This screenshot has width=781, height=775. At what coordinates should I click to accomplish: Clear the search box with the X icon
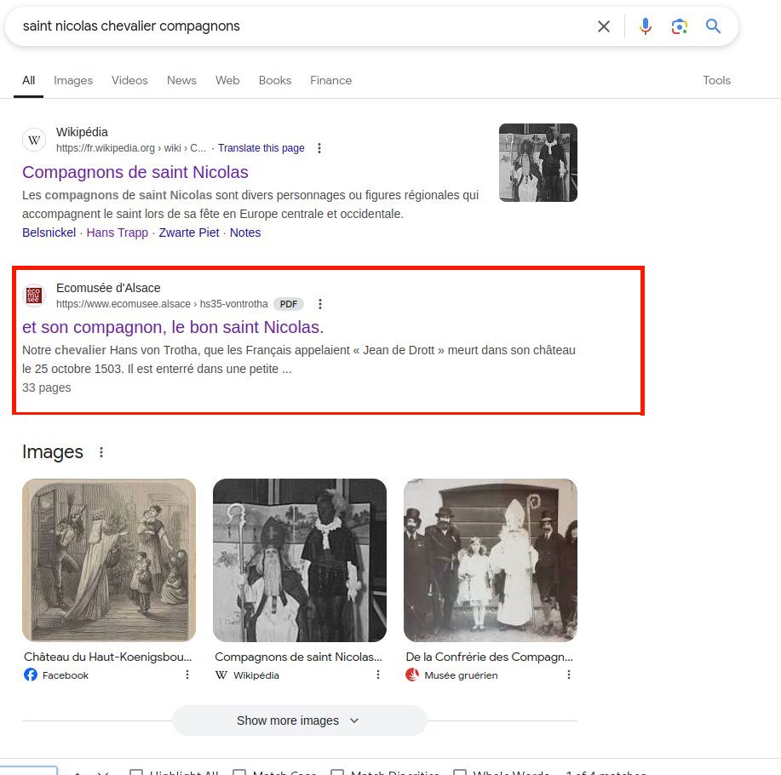click(604, 26)
